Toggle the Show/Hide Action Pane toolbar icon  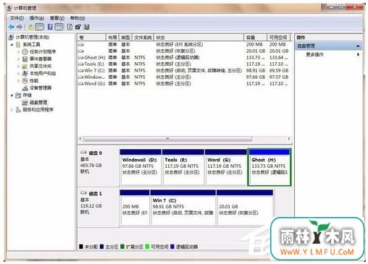[x=59, y=27]
